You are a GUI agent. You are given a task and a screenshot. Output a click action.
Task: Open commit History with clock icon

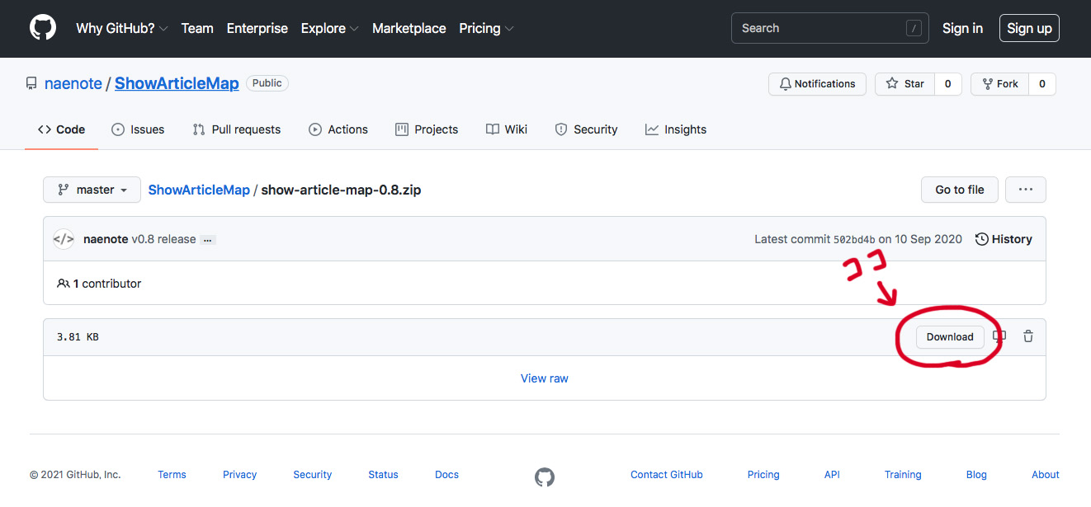pos(1004,239)
